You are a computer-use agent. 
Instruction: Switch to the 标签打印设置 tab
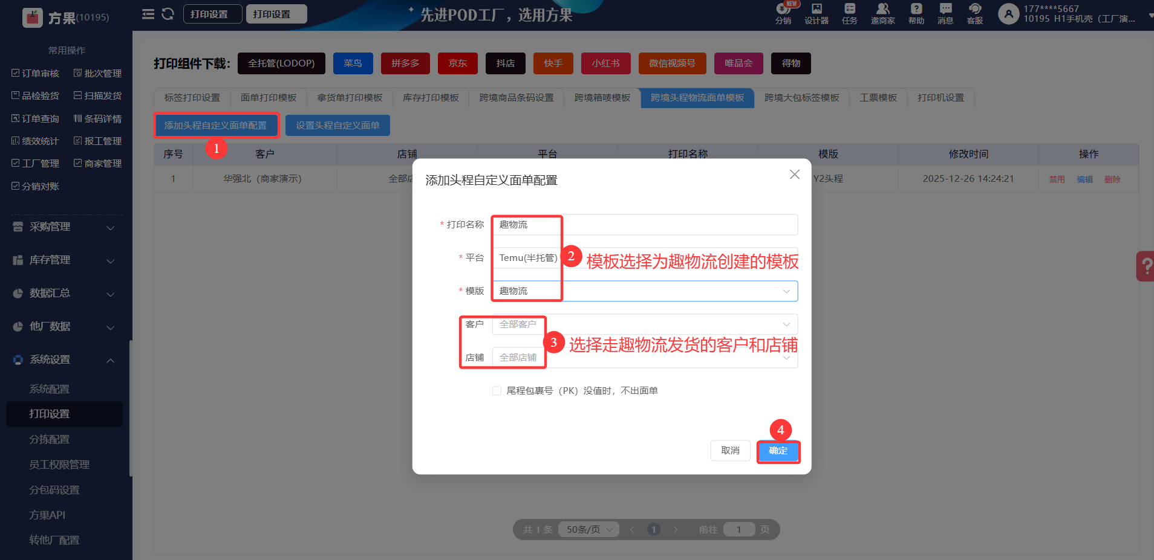tap(192, 98)
